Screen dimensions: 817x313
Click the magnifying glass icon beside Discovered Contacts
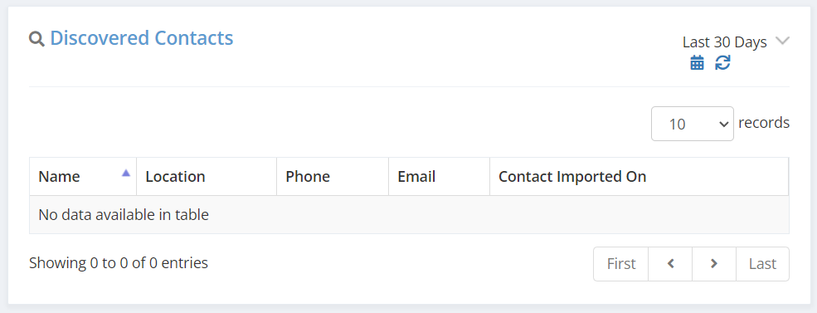pyautogui.click(x=36, y=39)
